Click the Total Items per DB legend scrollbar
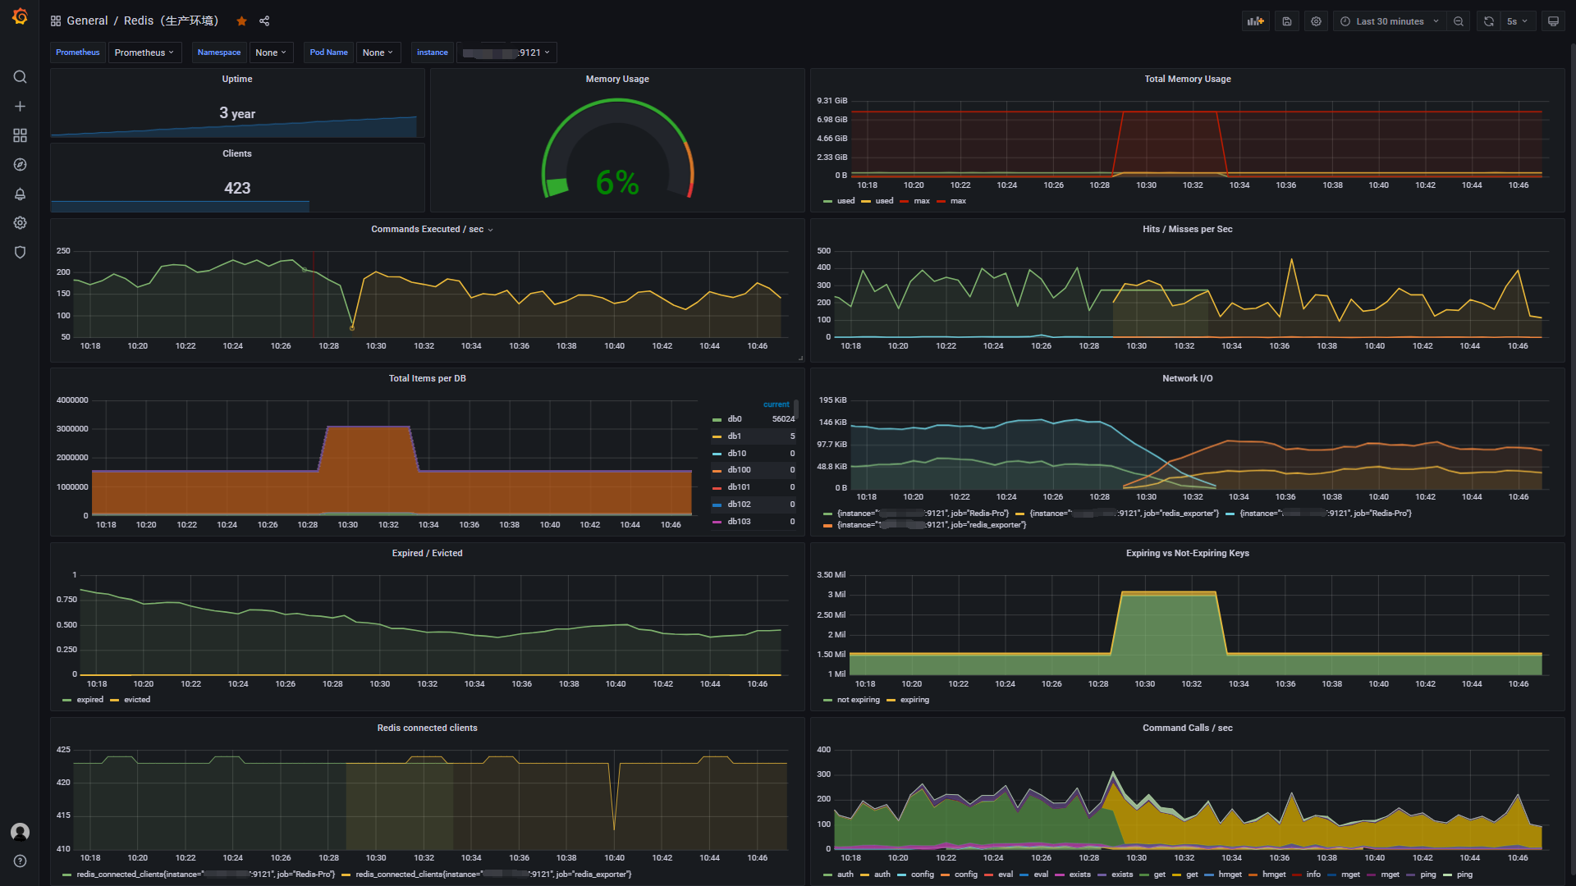 click(x=796, y=410)
